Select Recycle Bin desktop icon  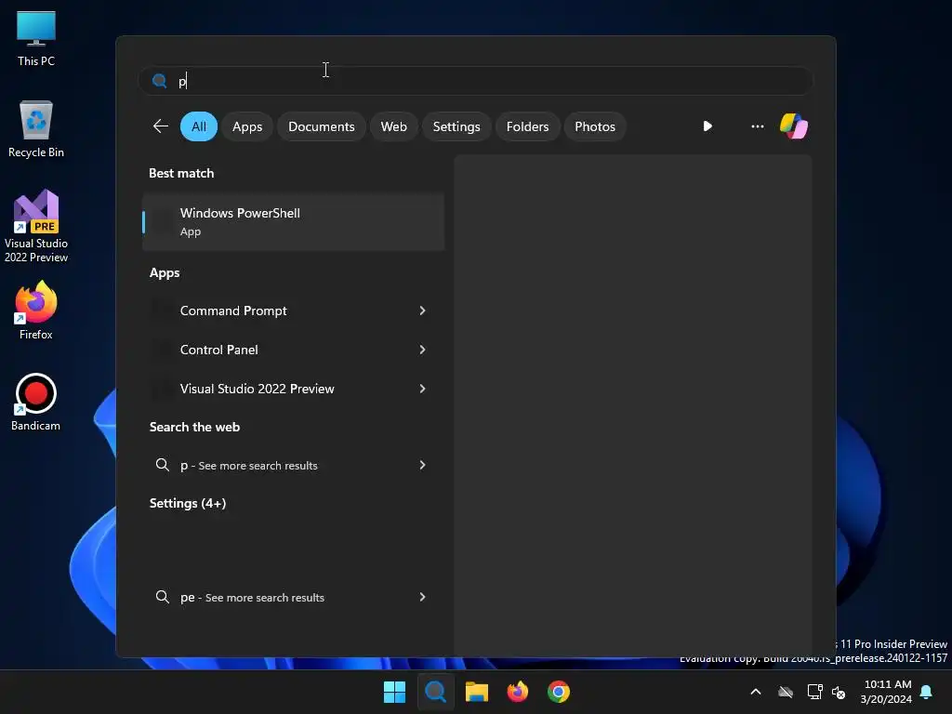coord(36,129)
